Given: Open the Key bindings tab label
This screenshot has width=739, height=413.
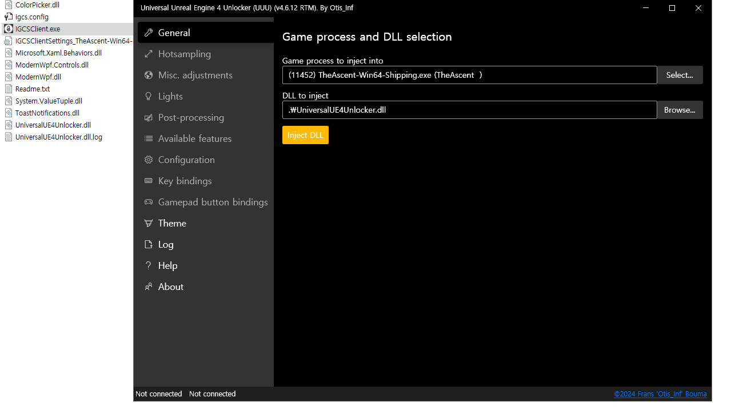Looking at the screenshot, I should [x=185, y=181].
